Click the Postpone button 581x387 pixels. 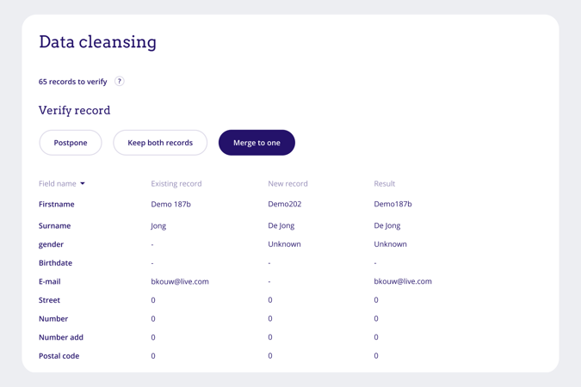pos(71,143)
